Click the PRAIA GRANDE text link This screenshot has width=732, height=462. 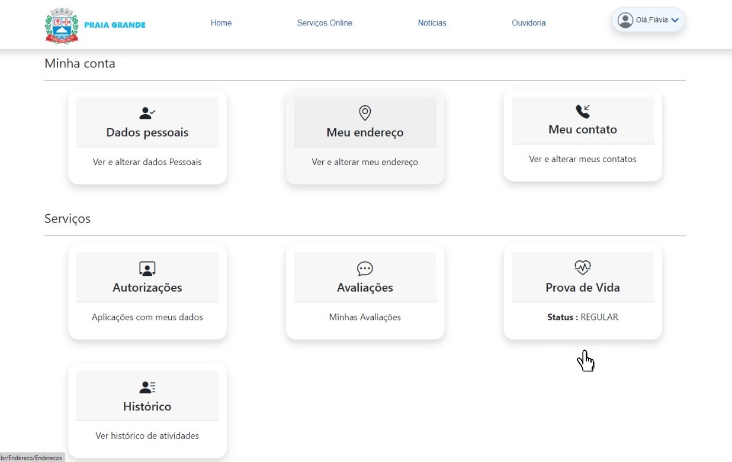[x=114, y=25]
